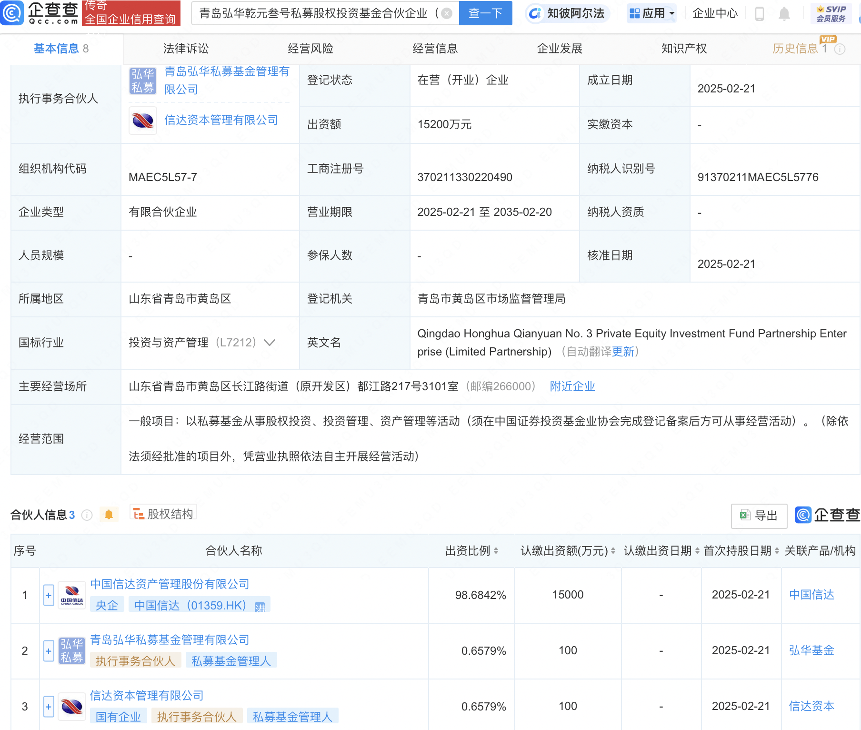Open 历史信息 VIP tab
Screen dimensions: 861x730
[800, 49]
